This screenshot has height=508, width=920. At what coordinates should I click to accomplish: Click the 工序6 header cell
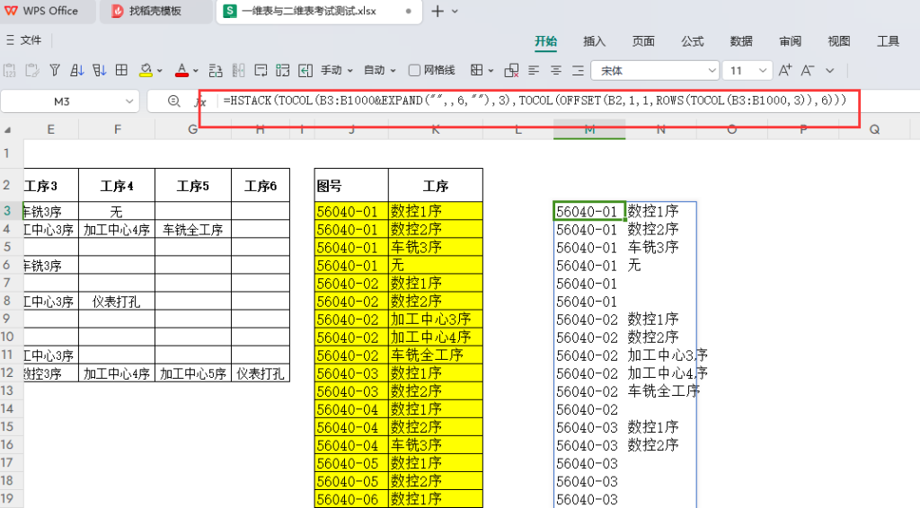click(x=261, y=186)
